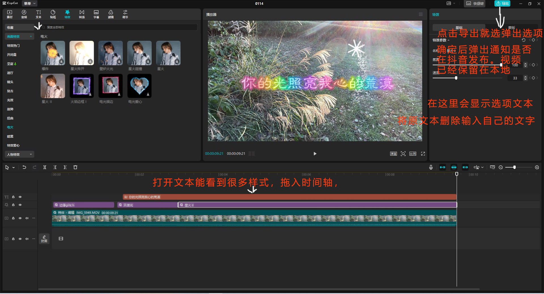This screenshot has width=544, height=294.
Task: Select the 光效 effects category
Action: click(10, 100)
